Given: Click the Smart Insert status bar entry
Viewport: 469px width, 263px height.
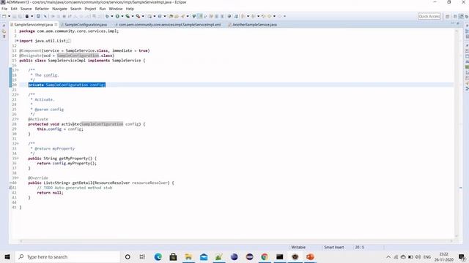Looking at the screenshot, I should [334, 247].
